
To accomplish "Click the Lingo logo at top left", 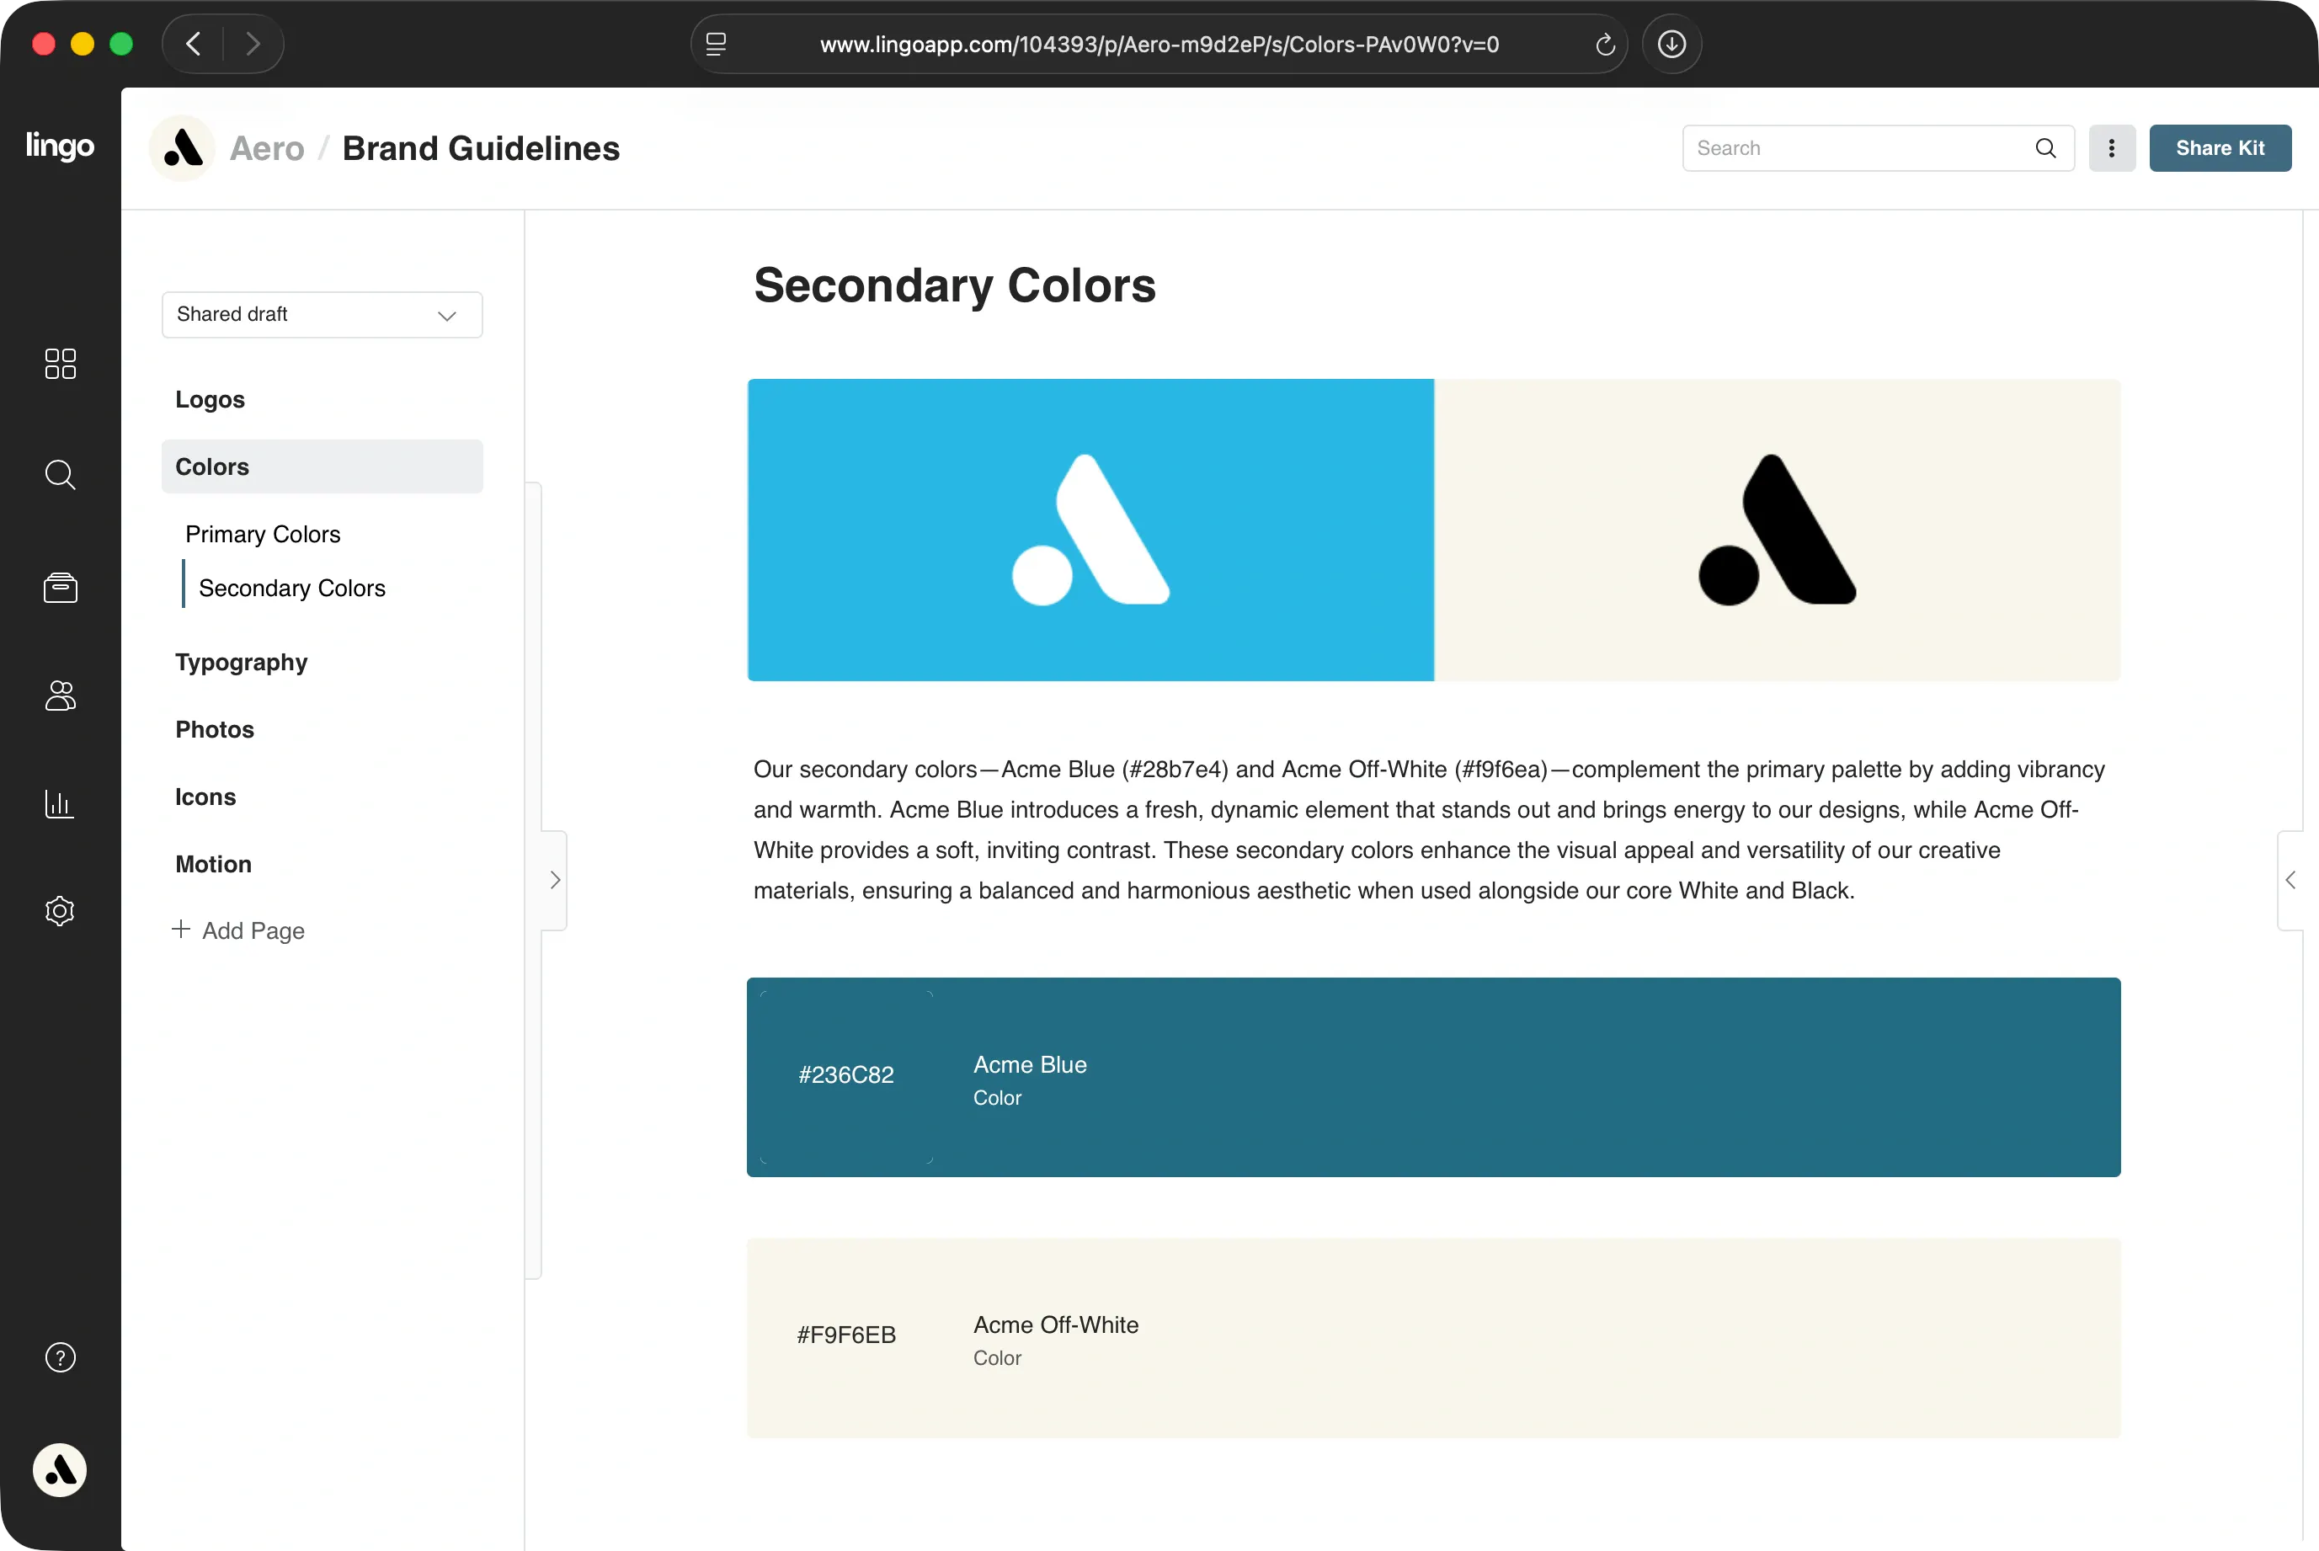I will pyautogui.click(x=59, y=146).
